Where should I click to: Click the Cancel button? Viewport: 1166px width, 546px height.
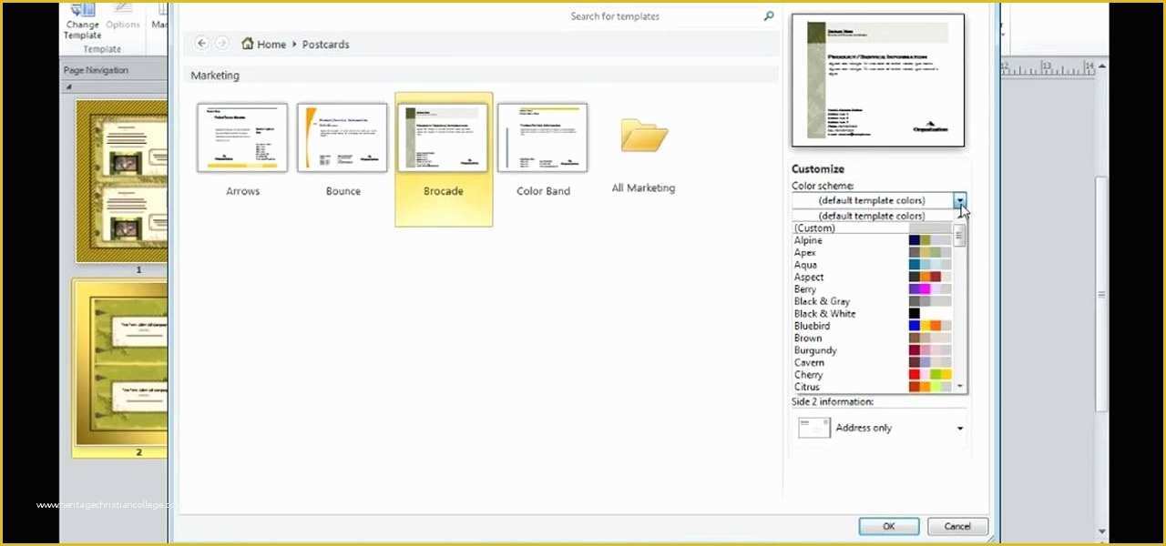click(x=957, y=526)
